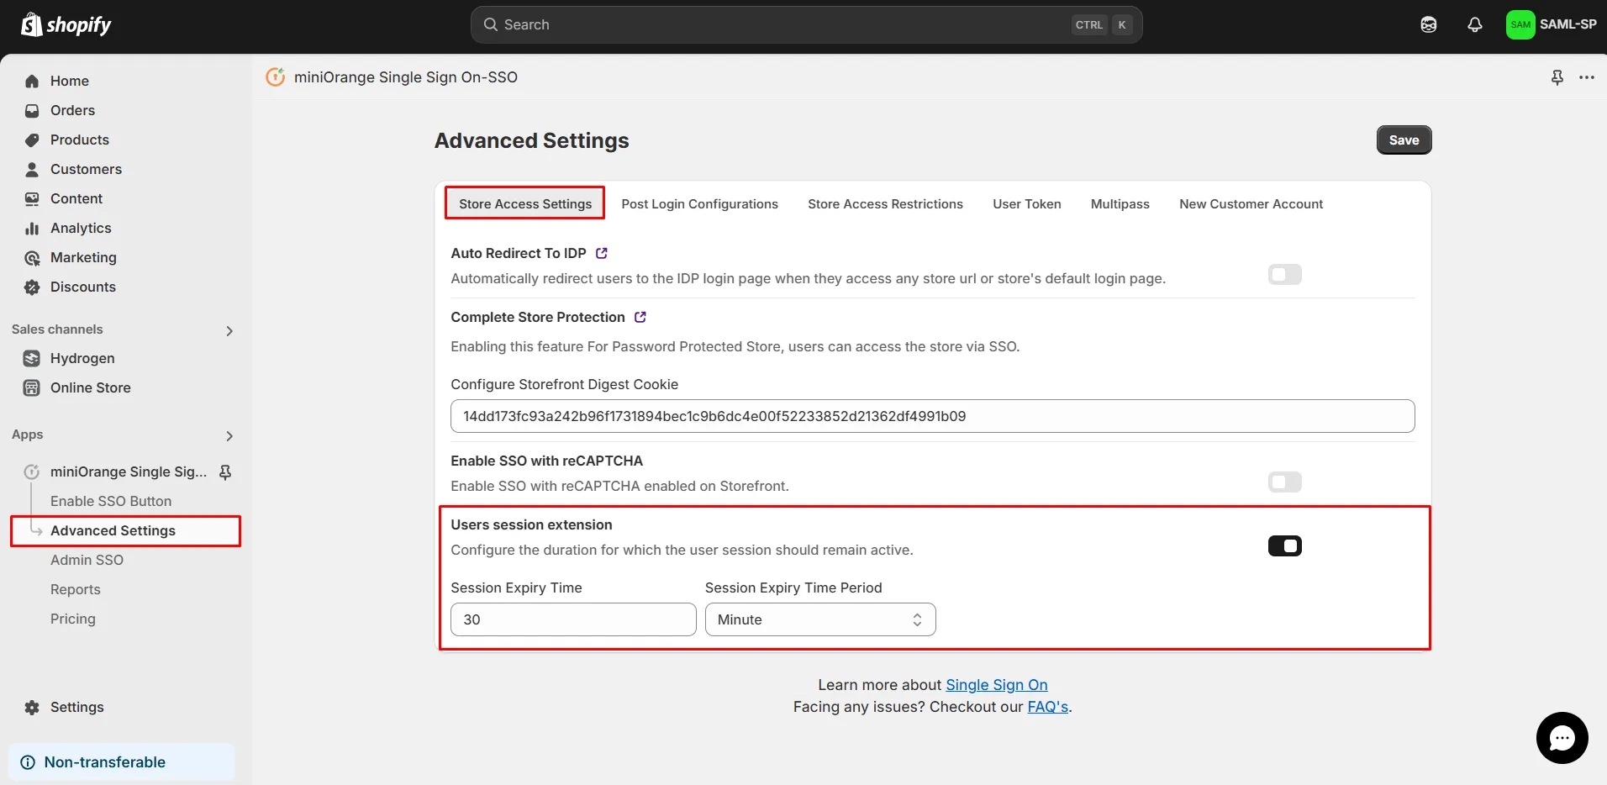Screen dimensions: 1607x785
Task: Click the Orders inbox icon
Action: click(x=32, y=110)
